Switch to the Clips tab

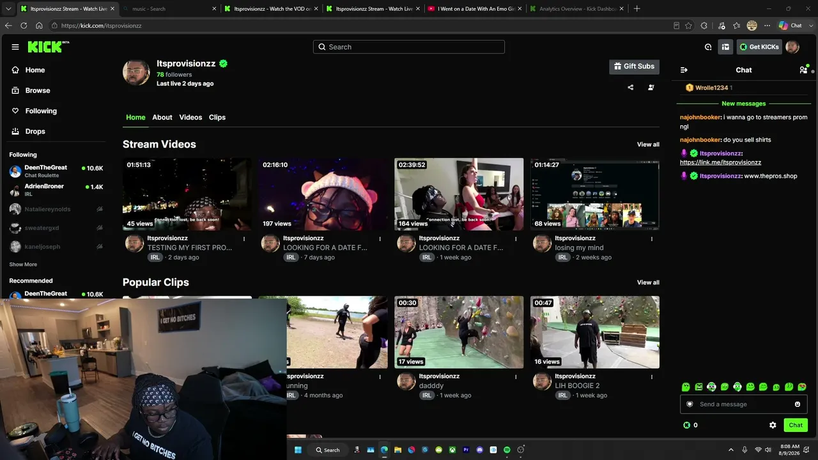217,118
